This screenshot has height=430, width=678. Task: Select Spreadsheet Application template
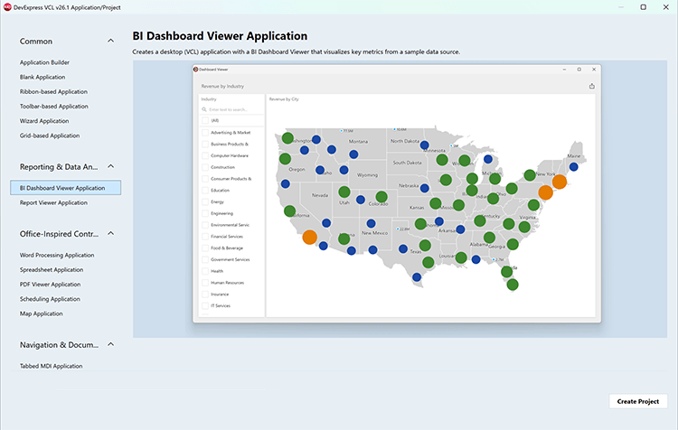[x=52, y=270]
